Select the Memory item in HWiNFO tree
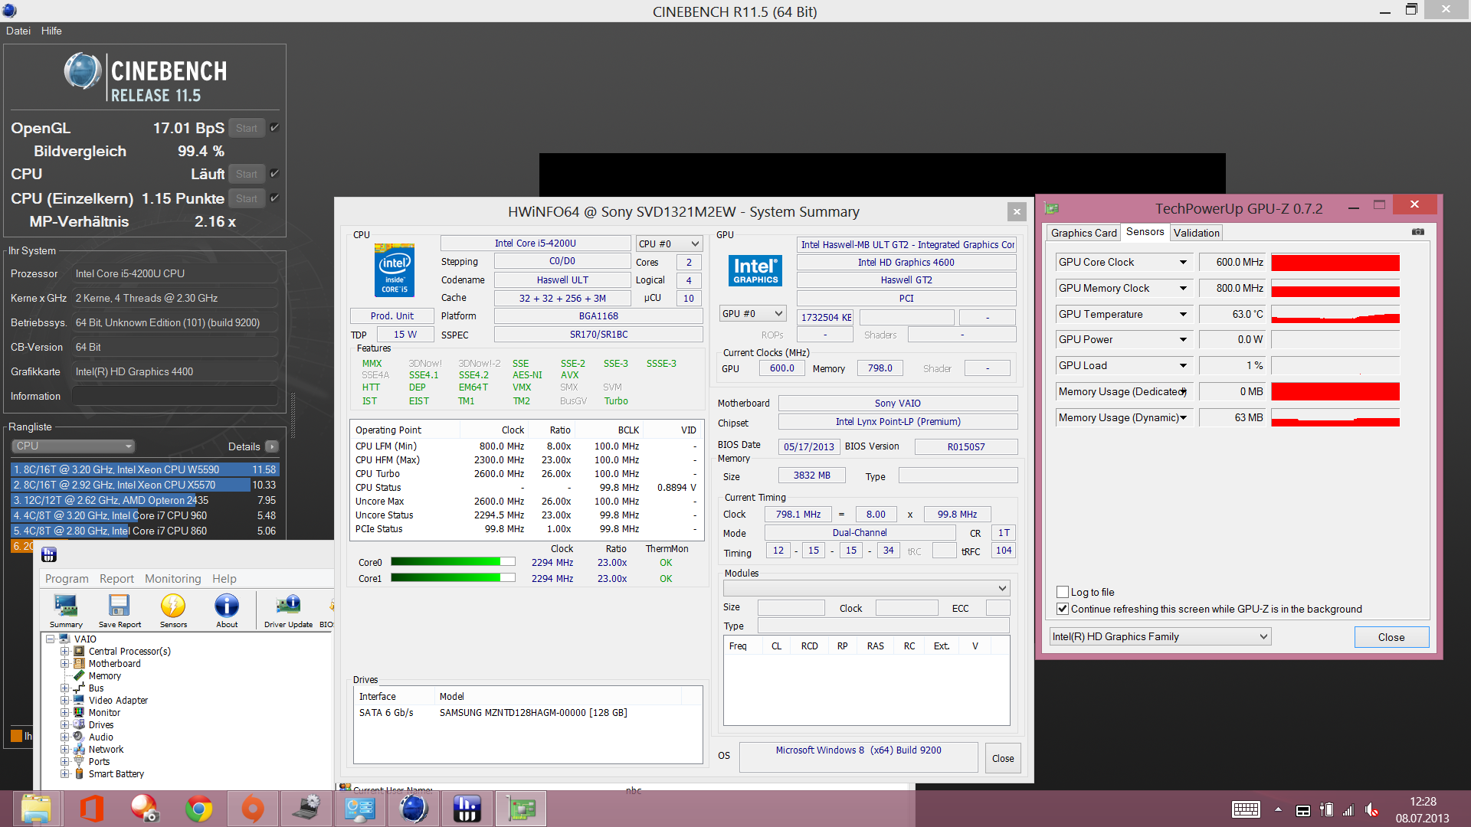This screenshot has width=1471, height=827. click(x=104, y=676)
